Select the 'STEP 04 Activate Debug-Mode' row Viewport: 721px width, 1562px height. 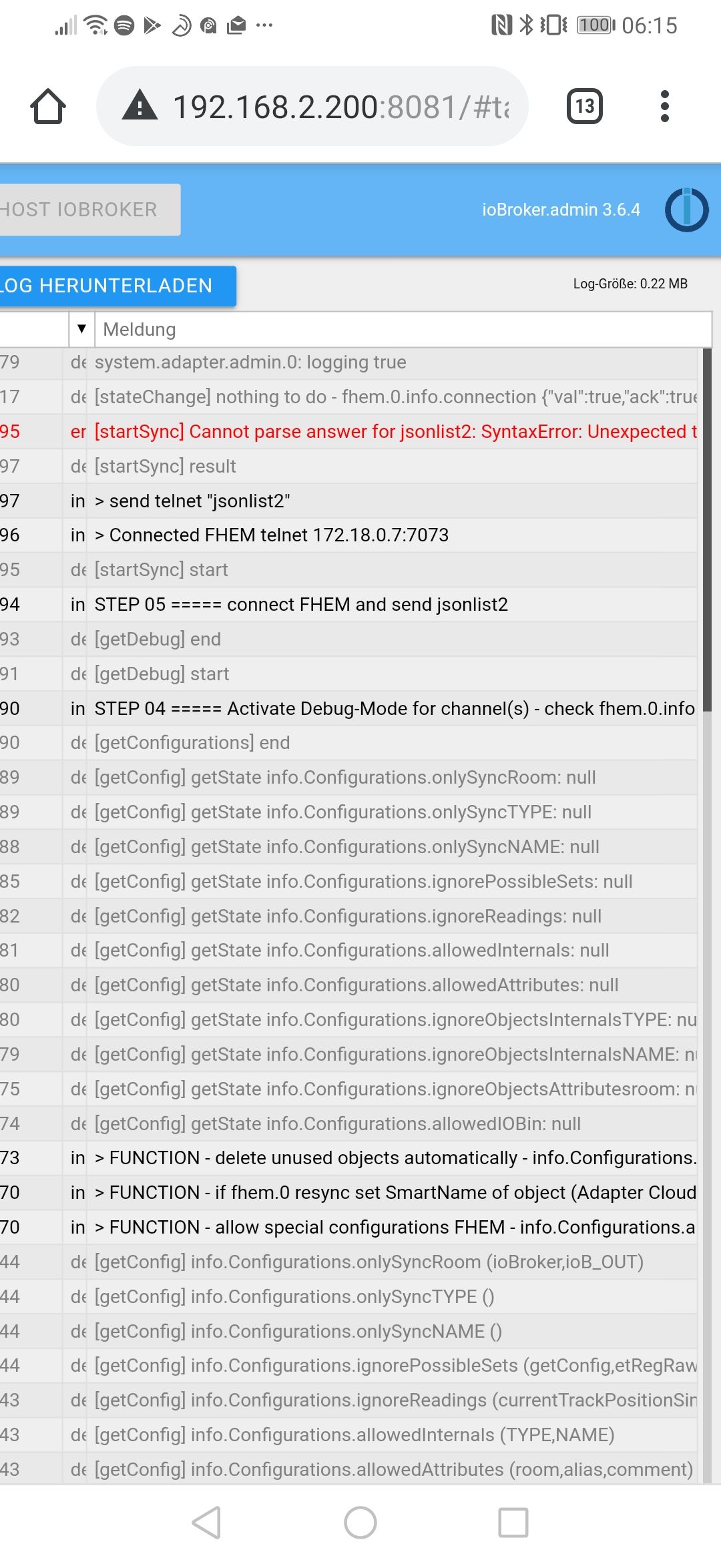(x=348, y=708)
